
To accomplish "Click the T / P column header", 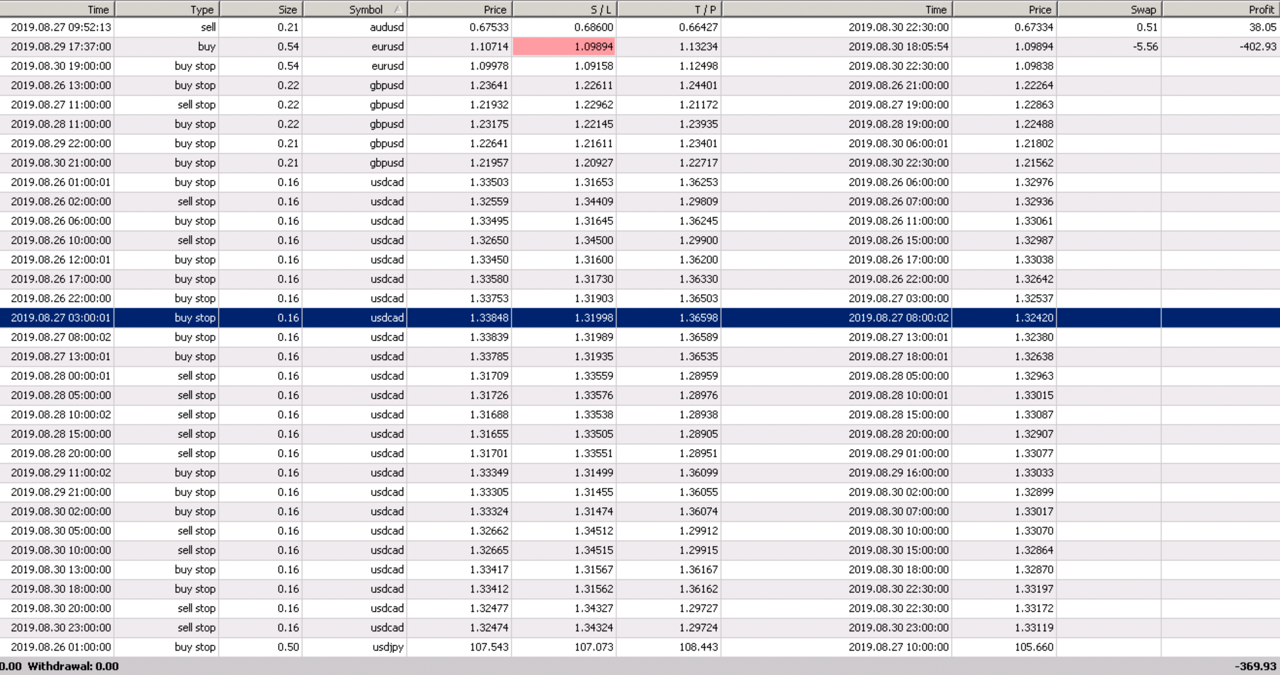I will tap(669, 9).
